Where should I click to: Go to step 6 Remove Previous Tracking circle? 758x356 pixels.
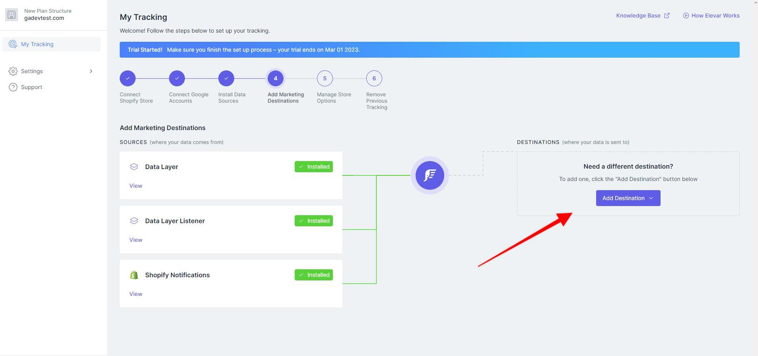[374, 78]
